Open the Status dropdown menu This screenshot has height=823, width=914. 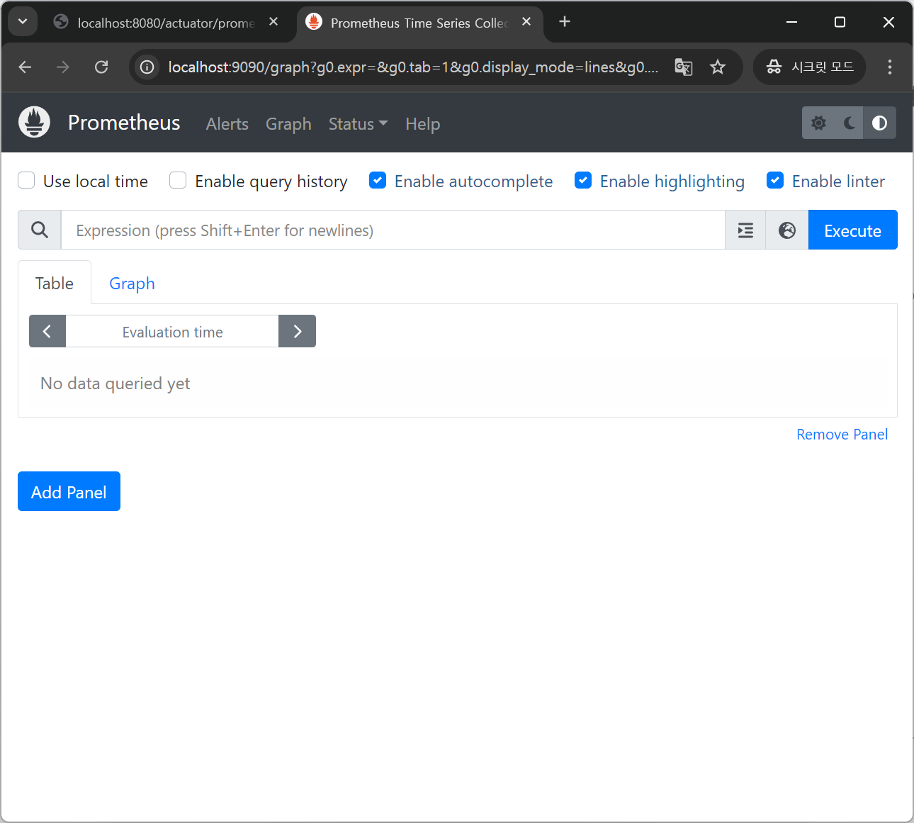[357, 123]
